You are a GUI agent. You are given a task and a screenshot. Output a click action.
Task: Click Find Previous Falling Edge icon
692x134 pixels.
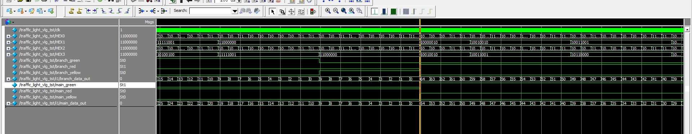[x=104, y=11]
